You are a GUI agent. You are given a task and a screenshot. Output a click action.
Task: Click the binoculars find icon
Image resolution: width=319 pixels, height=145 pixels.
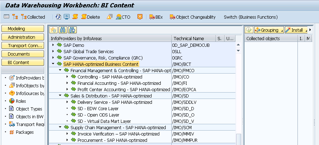coord(63,30)
